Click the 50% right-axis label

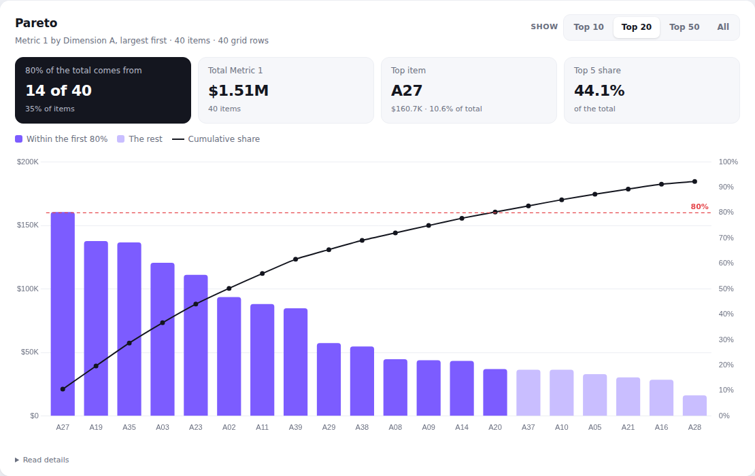tap(726, 289)
